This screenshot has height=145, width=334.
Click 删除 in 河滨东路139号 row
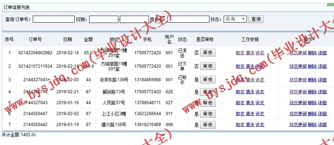312,80
